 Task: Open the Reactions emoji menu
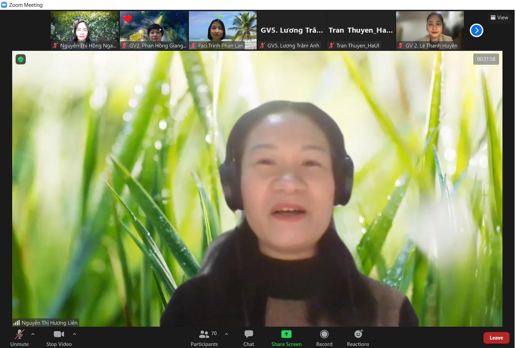pos(358,334)
